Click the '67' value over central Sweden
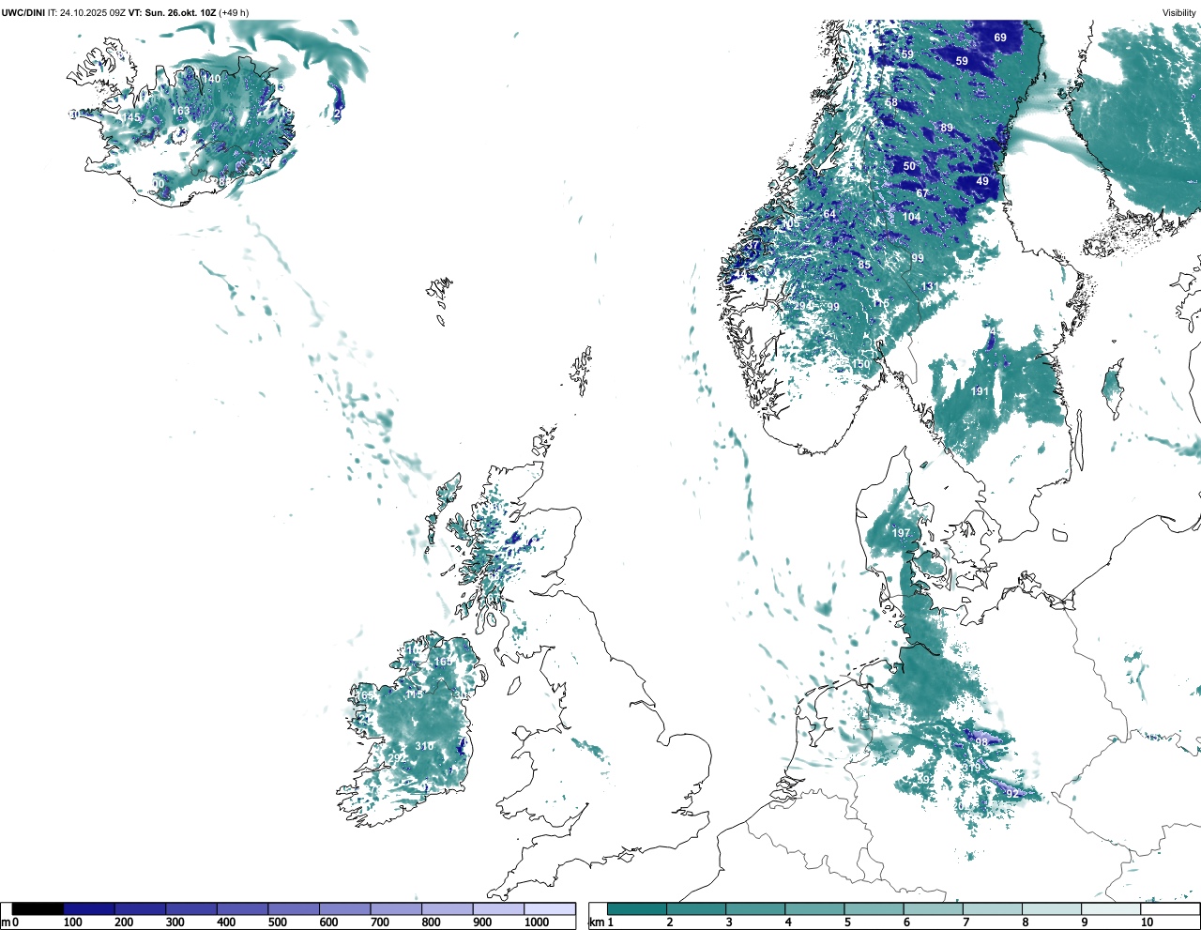This screenshot has width=1201, height=930. (922, 194)
